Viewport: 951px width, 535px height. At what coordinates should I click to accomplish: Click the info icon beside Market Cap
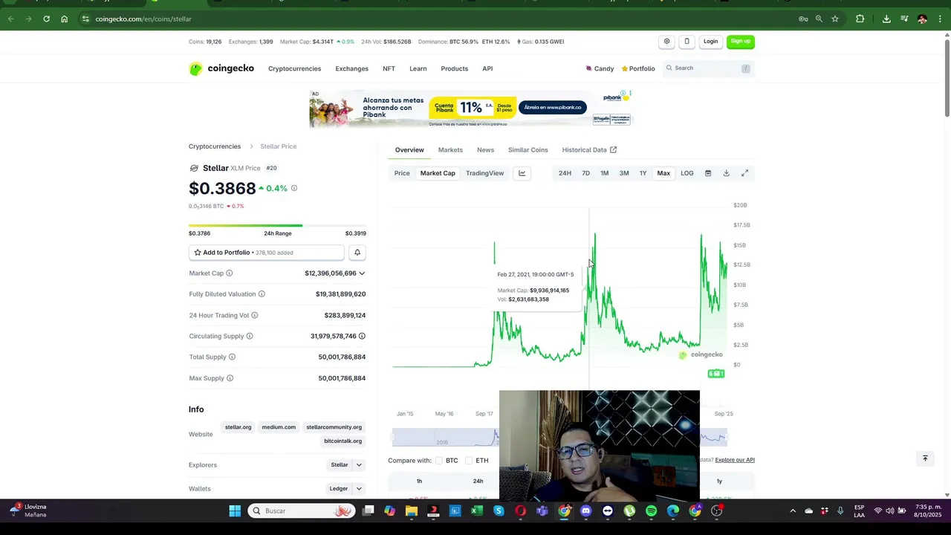229,273
